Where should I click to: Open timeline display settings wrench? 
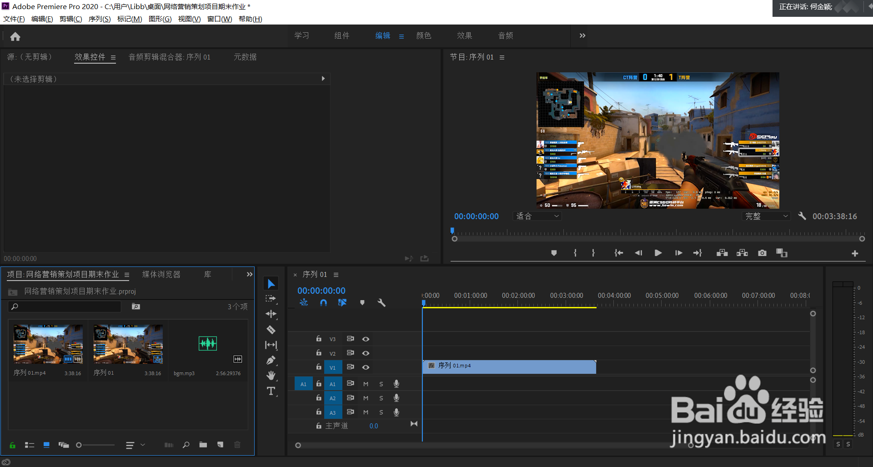tap(381, 302)
